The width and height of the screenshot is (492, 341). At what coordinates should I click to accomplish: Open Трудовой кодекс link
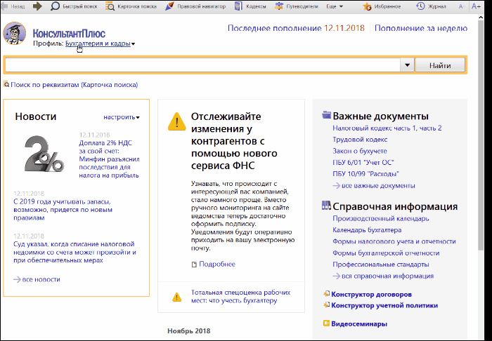pos(360,140)
